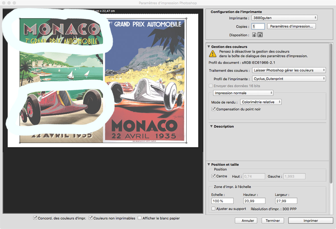This screenshot has height=229, width=336.
Task: Open the Impression normale dropdown
Action: pos(243,93)
